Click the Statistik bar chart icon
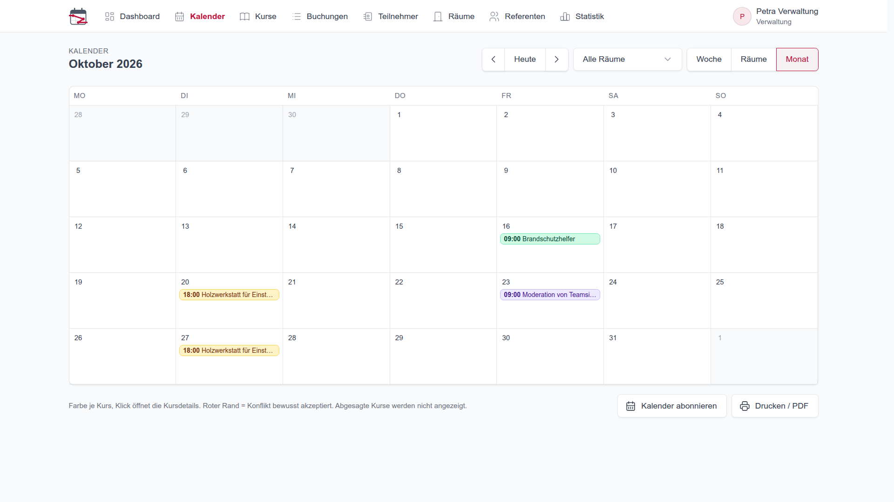This screenshot has width=894, height=502. point(565,16)
